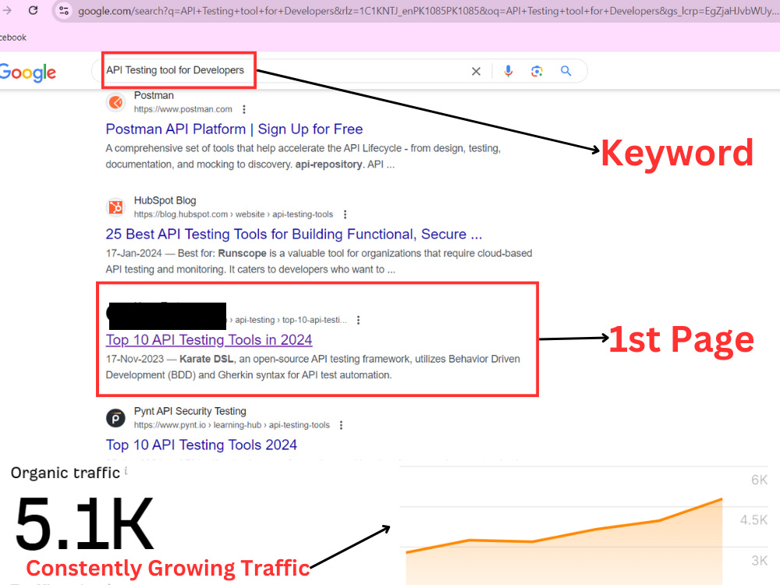This screenshot has height=585, width=780.
Task: Click the 3K chart axis label
Action: pyautogui.click(x=759, y=561)
